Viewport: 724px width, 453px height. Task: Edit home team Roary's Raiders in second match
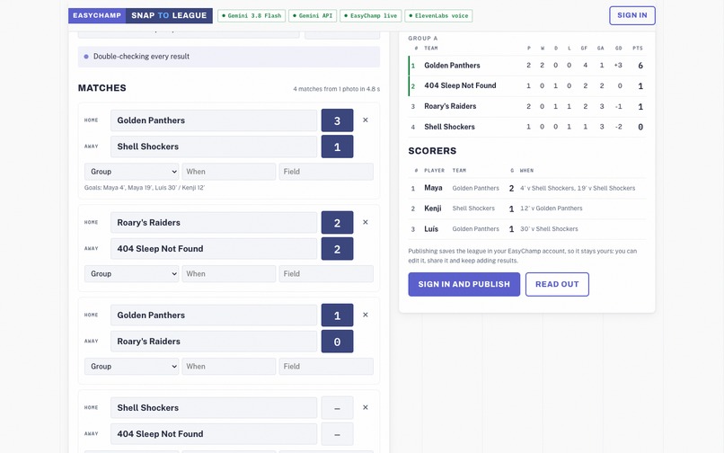click(214, 222)
